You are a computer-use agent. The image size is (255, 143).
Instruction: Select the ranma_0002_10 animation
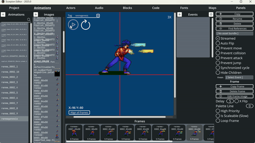click(14, 72)
